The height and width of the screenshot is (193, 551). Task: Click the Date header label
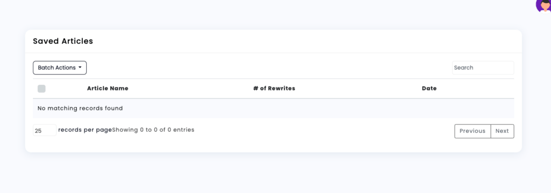click(x=429, y=88)
